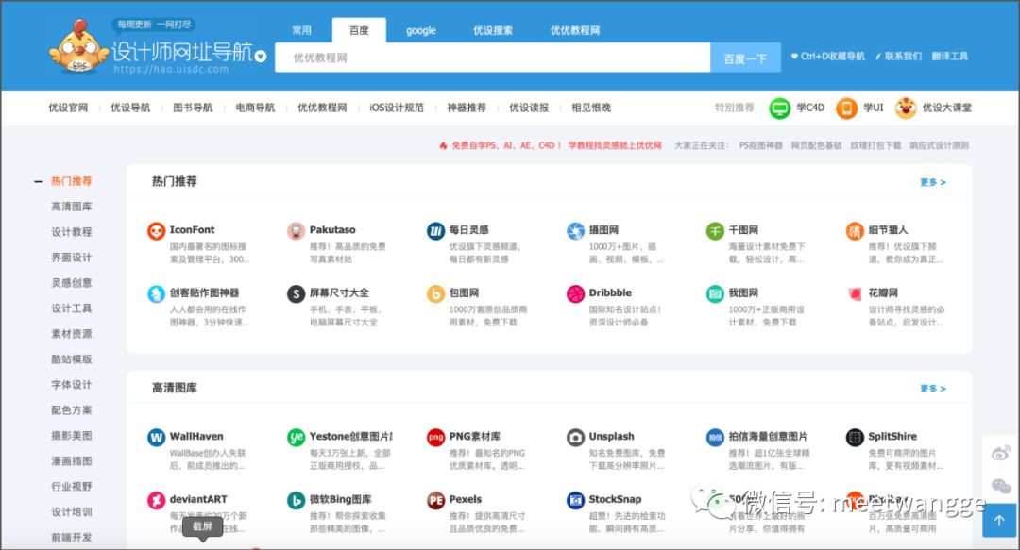Select the WallHaven logo icon
1020x550 pixels.
click(156, 438)
